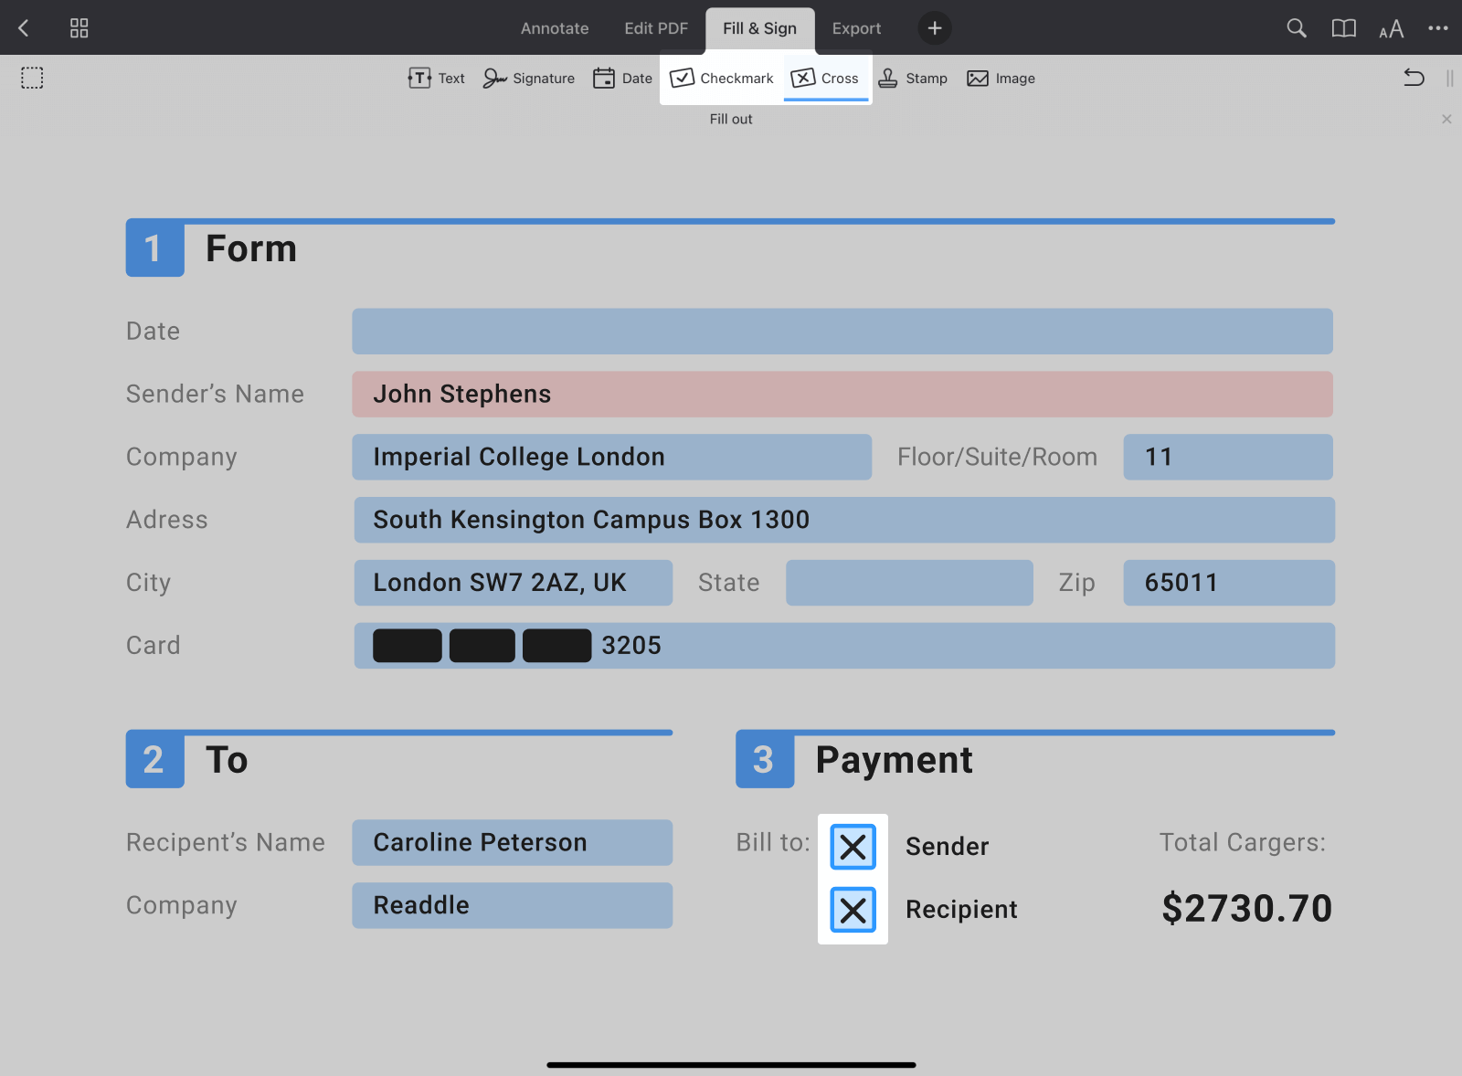1462x1076 pixels.
Task: Switch to the Edit PDF tab
Action: coord(655,27)
